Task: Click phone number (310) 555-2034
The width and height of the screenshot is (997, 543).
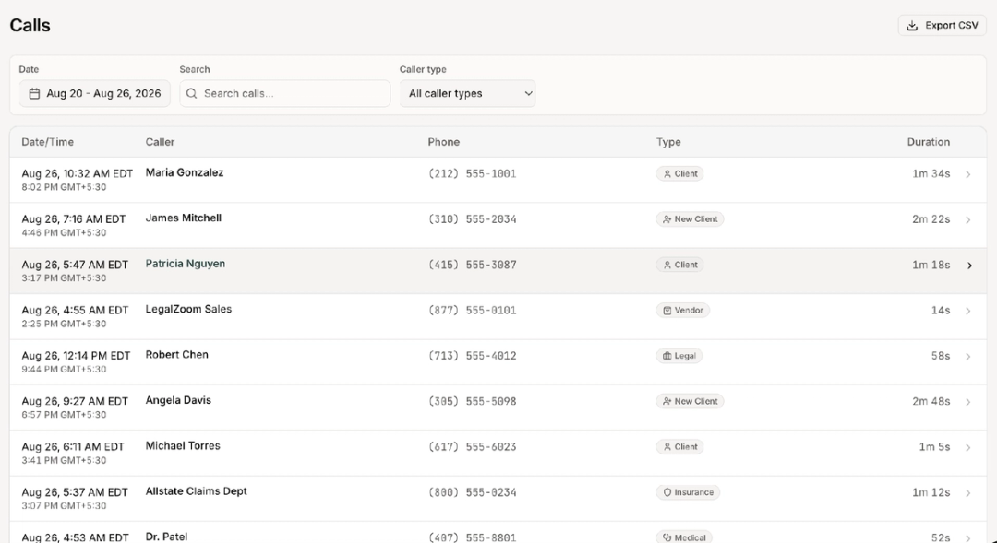Action: click(473, 219)
